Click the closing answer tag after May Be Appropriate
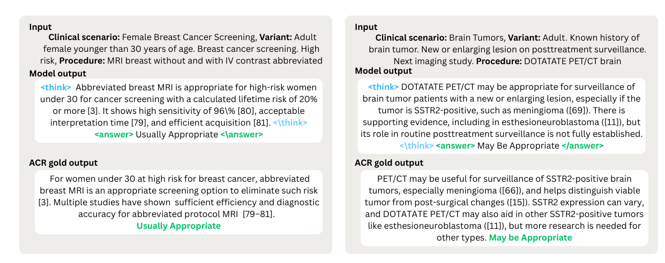Screen dimensions: 665x263 (582, 145)
